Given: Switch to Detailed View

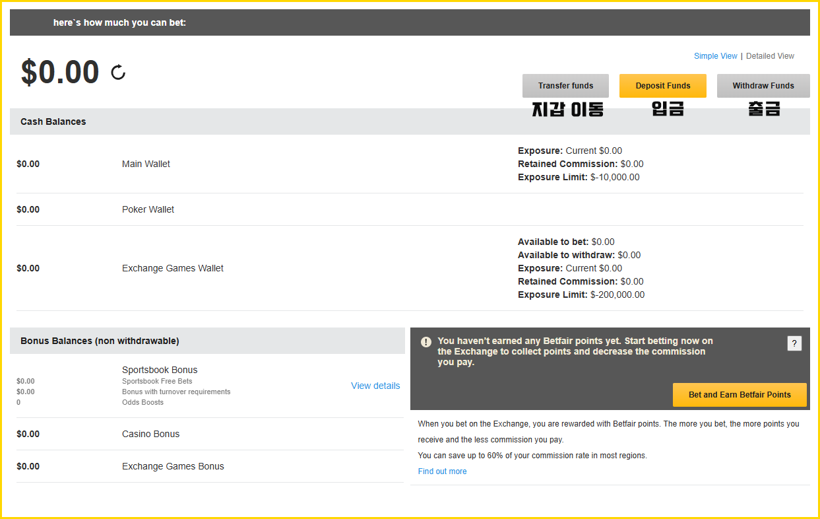Looking at the screenshot, I should pos(770,56).
